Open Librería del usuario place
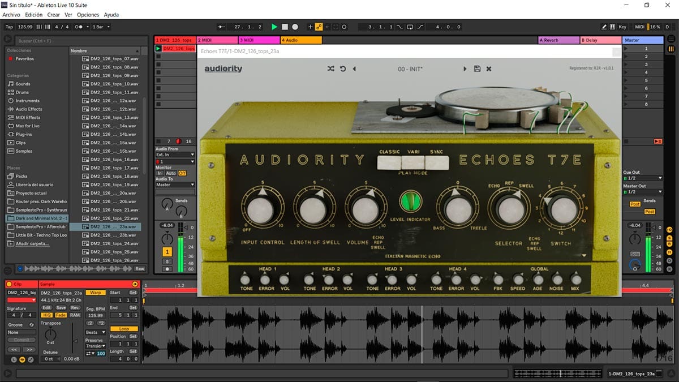 tap(35, 184)
